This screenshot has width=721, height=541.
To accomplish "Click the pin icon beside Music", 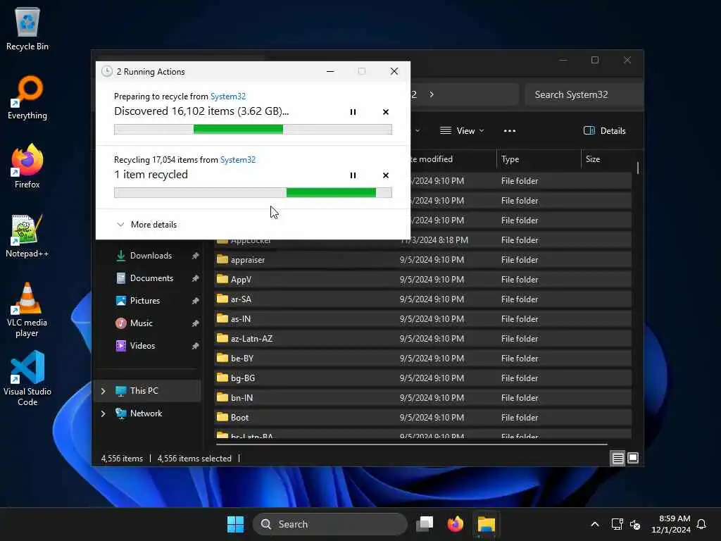I will [x=196, y=323].
